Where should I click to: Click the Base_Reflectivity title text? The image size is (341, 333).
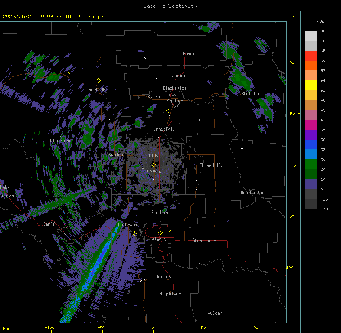pos(170,6)
